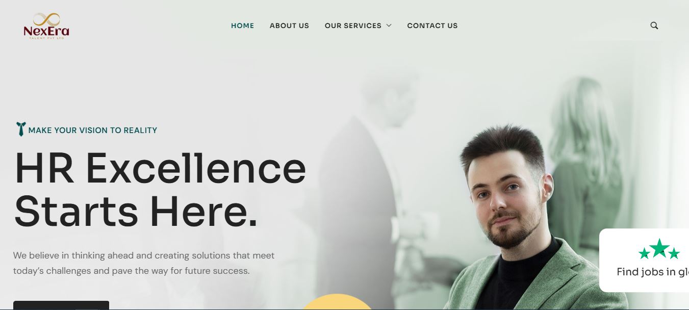Click the yellow circle at the bottom
Viewport: 689px width, 310px height.
[x=337, y=302]
